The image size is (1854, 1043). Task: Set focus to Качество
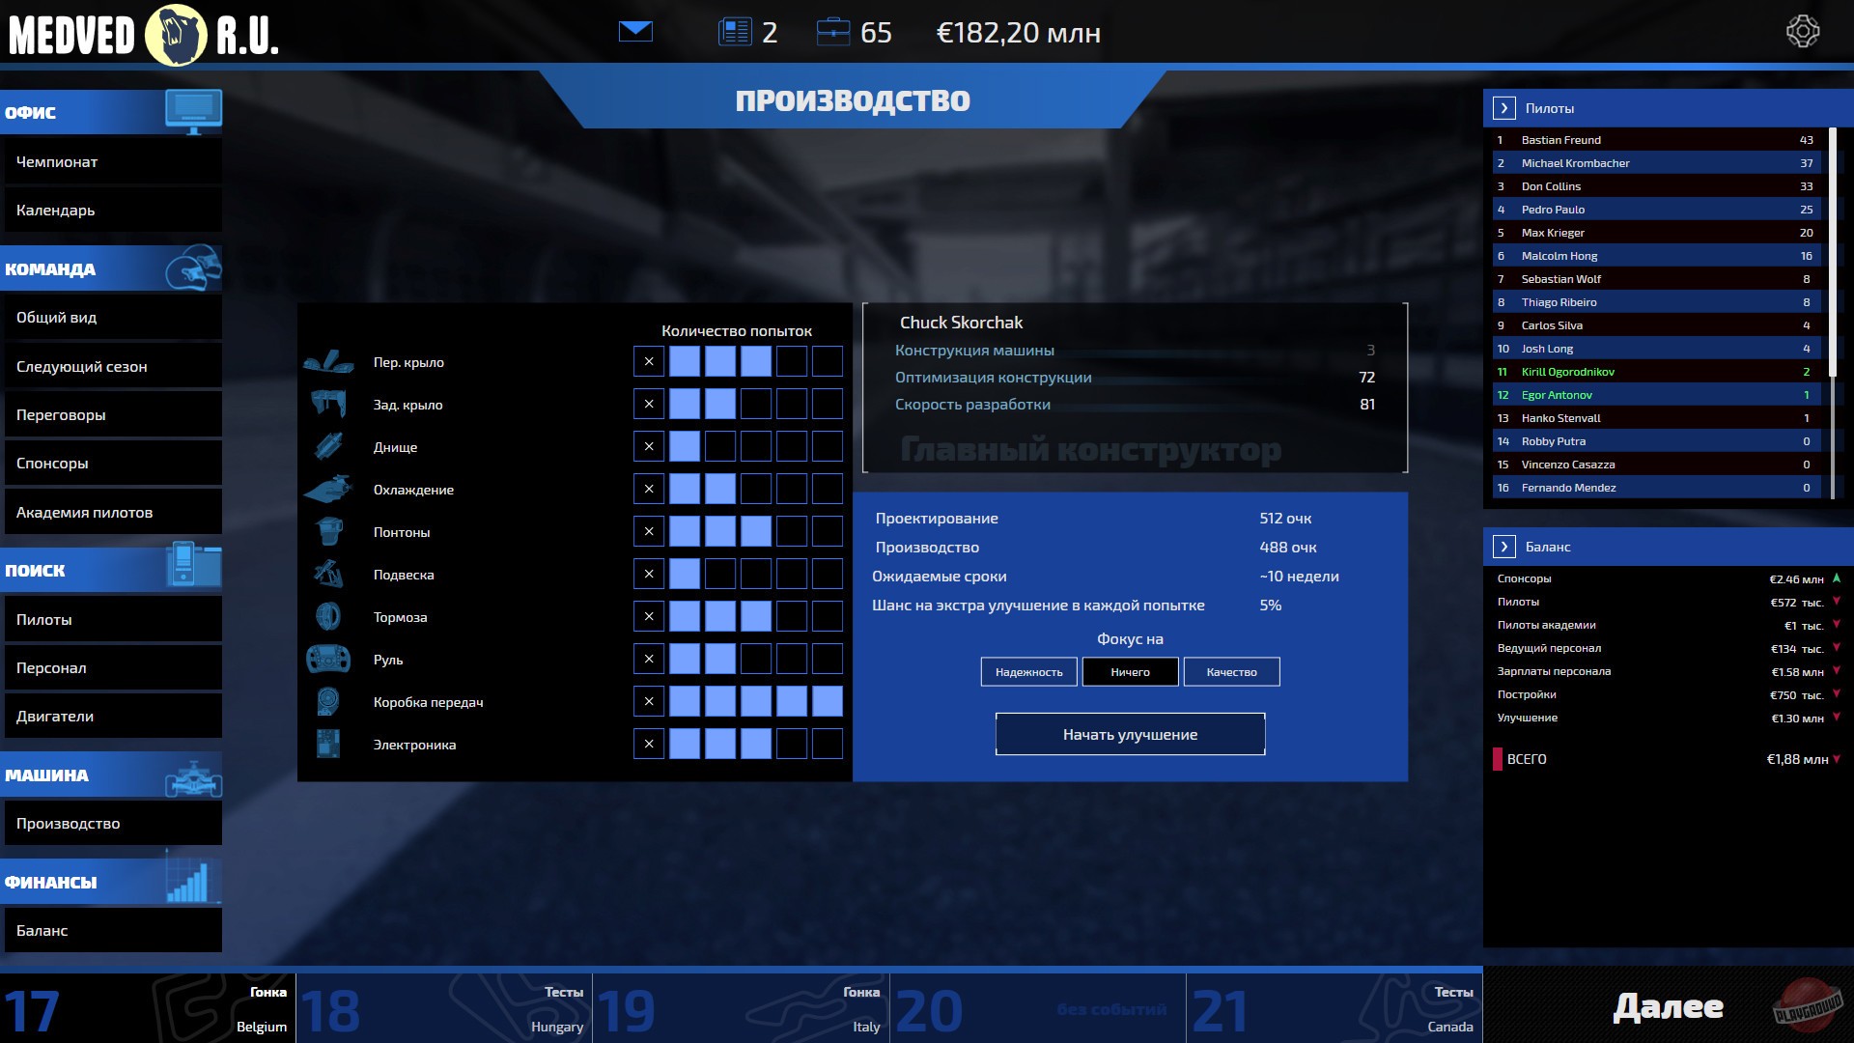[1231, 672]
